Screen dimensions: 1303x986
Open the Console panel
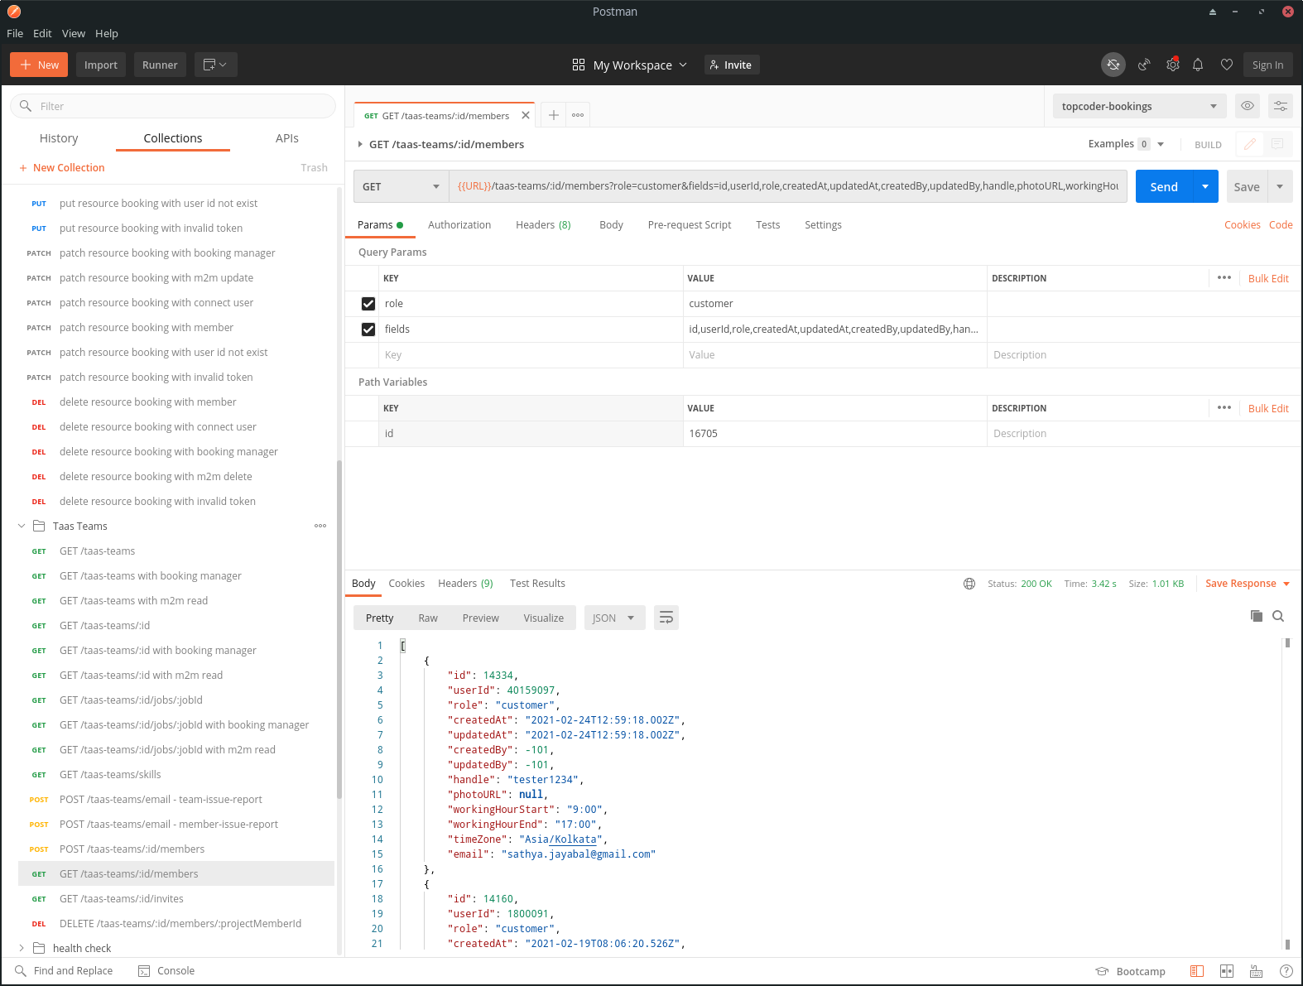coord(166,970)
